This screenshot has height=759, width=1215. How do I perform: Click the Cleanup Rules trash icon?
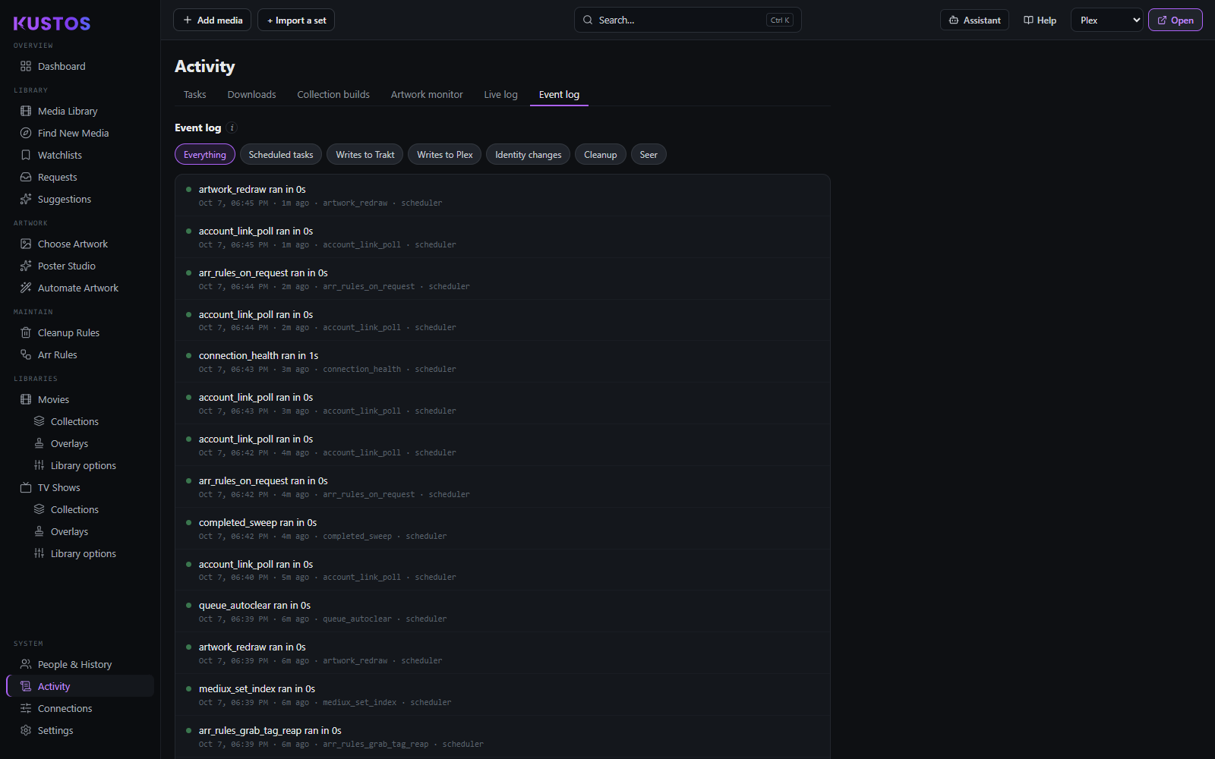tap(26, 332)
